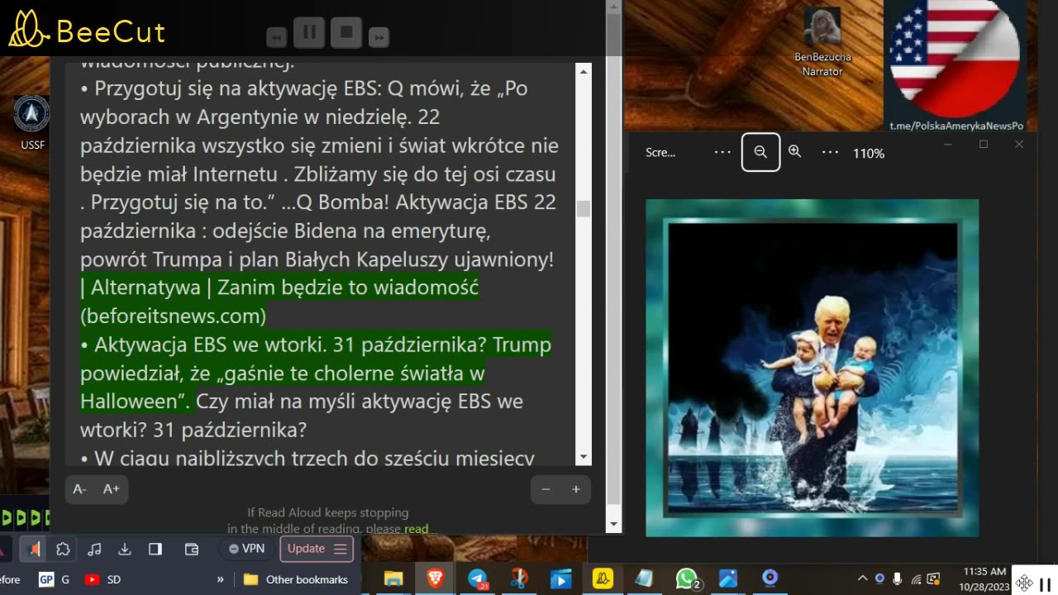This screenshot has width=1058, height=595.
Task: Click the minus button in reader footer
Action: pyautogui.click(x=546, y=489)
